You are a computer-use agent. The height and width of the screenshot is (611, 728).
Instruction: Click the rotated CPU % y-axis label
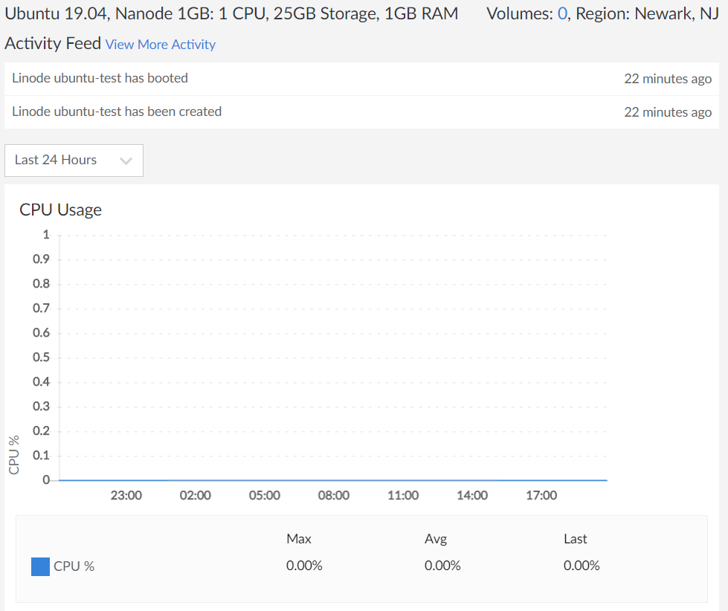(14, 455)
